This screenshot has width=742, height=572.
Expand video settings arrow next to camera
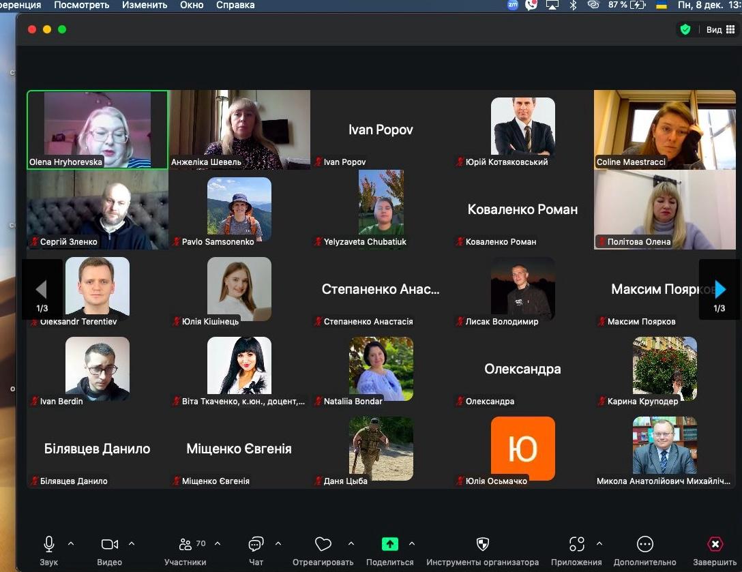[132, 543]
